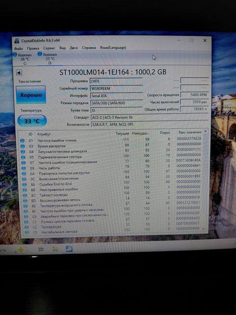The height and width of the screenshot is (315, 236).
Task: Click the scrollbar up arrow in attribute list
Action: point(205,131)
